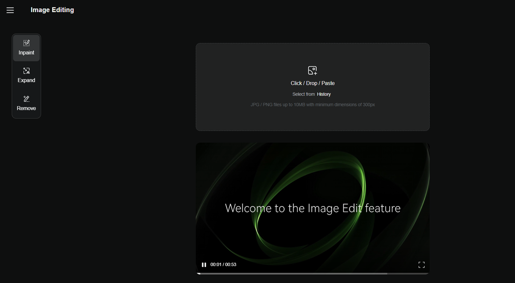Click the 'Click / Drop / Paste' text
The image size is (515, 283).
coord(312,83)
